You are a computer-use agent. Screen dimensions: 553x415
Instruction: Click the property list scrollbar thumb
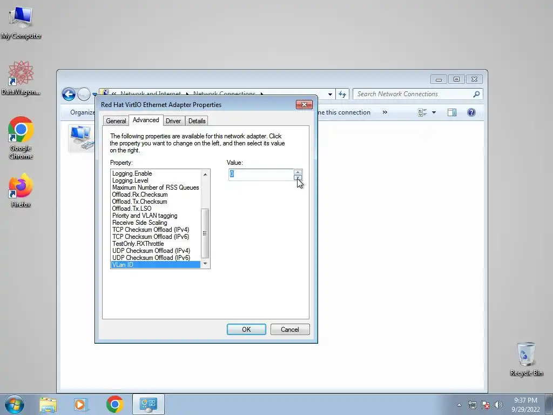(x=205, y=233)
